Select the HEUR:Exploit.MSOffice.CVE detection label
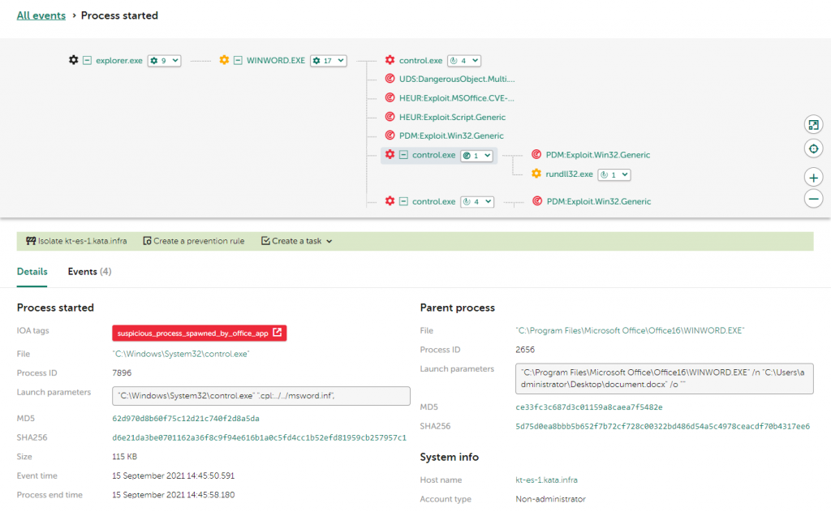831x512 pixels. [x=456, y=98]
